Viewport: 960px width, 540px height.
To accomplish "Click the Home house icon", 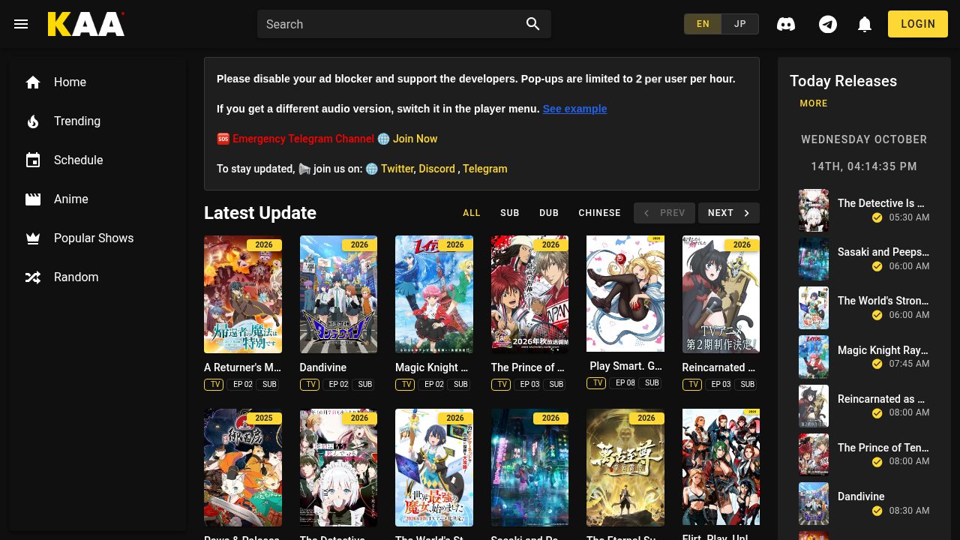I will click(x=33, y=82).
